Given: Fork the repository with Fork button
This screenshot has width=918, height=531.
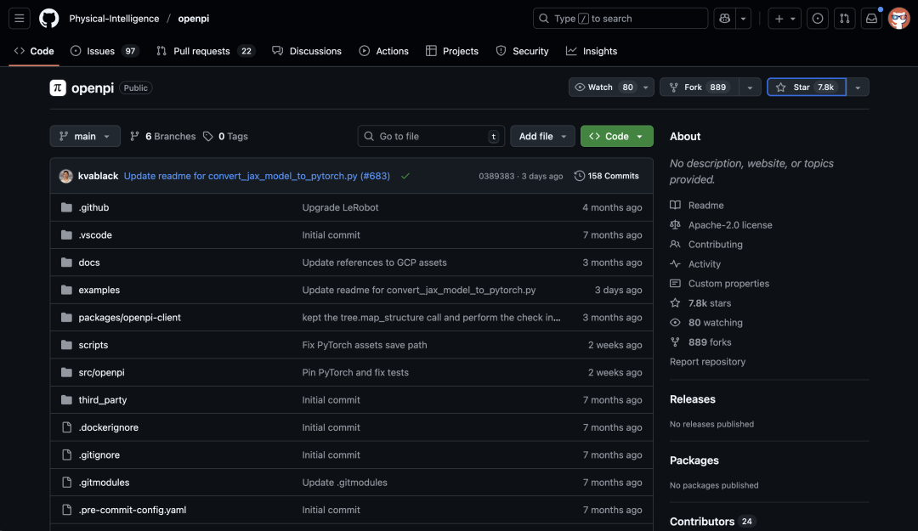Looking at the screenshot, I should pyautogui.click(x=700, y=88).
